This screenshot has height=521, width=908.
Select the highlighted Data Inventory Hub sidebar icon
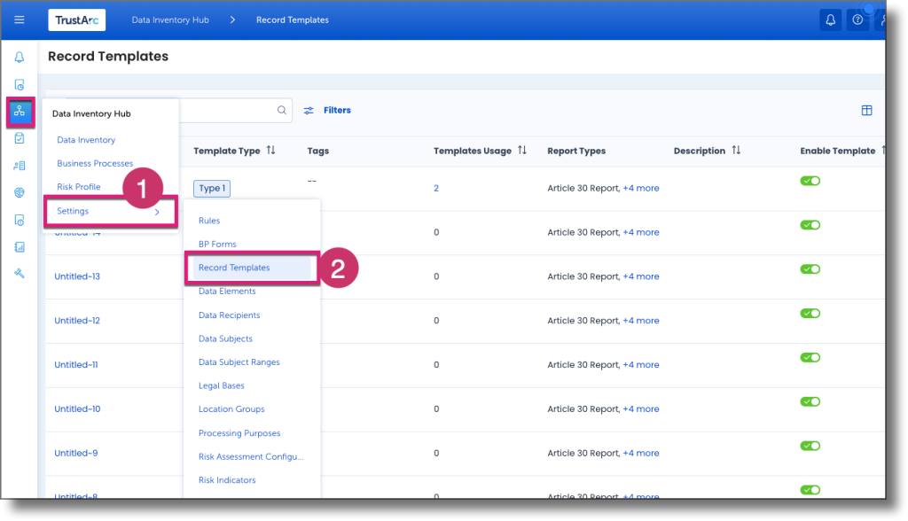(19, 113)
